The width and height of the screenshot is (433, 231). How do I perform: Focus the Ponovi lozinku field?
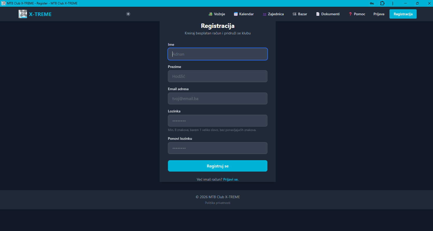pos(218,148)
